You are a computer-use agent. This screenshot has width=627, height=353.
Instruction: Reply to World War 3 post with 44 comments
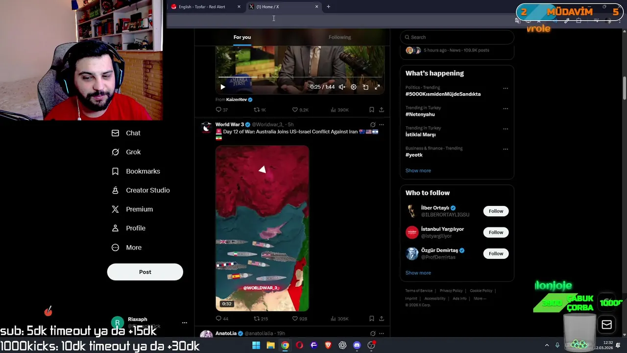221,319
